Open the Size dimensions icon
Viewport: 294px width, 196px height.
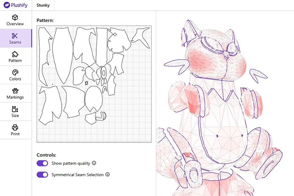(x=15, y=109)
